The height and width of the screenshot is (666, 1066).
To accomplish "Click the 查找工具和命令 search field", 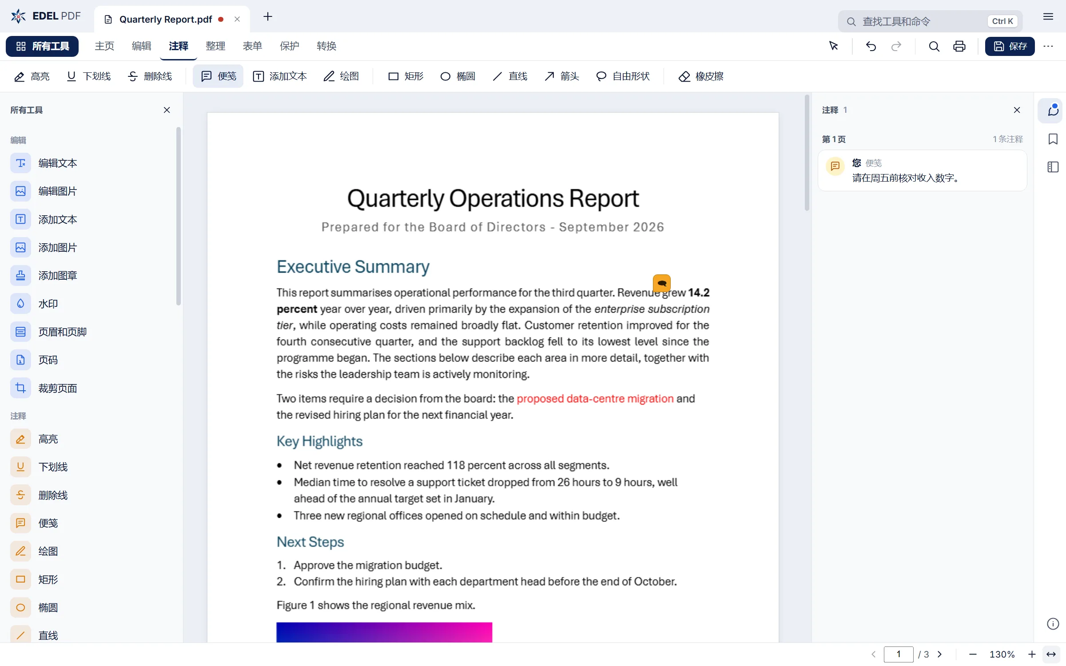I will 930,21.
